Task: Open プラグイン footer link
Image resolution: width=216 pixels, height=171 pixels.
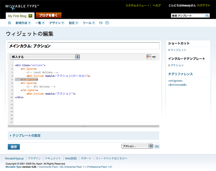Action: (34, 158)
